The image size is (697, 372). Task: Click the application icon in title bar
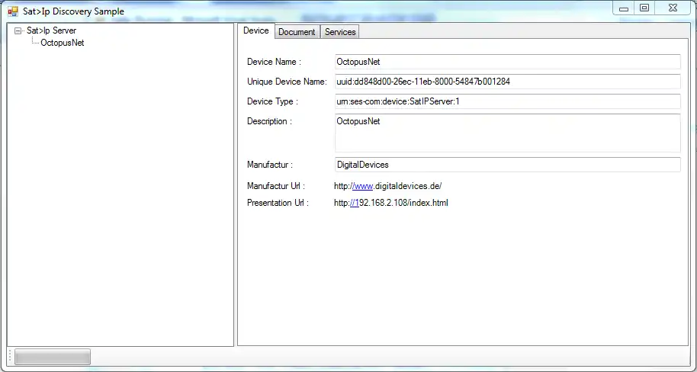click(x=13, y=11)
